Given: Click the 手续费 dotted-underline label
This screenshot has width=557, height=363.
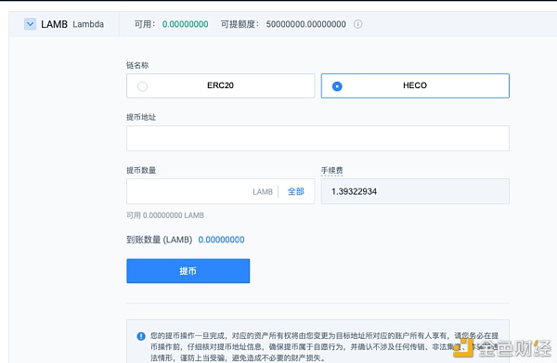Looking at the screenshot, I should pos(331,171).
